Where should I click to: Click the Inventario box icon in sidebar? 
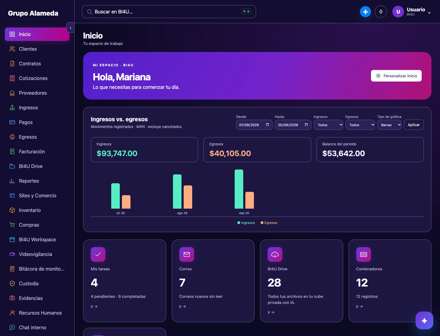tap(12, 210)
